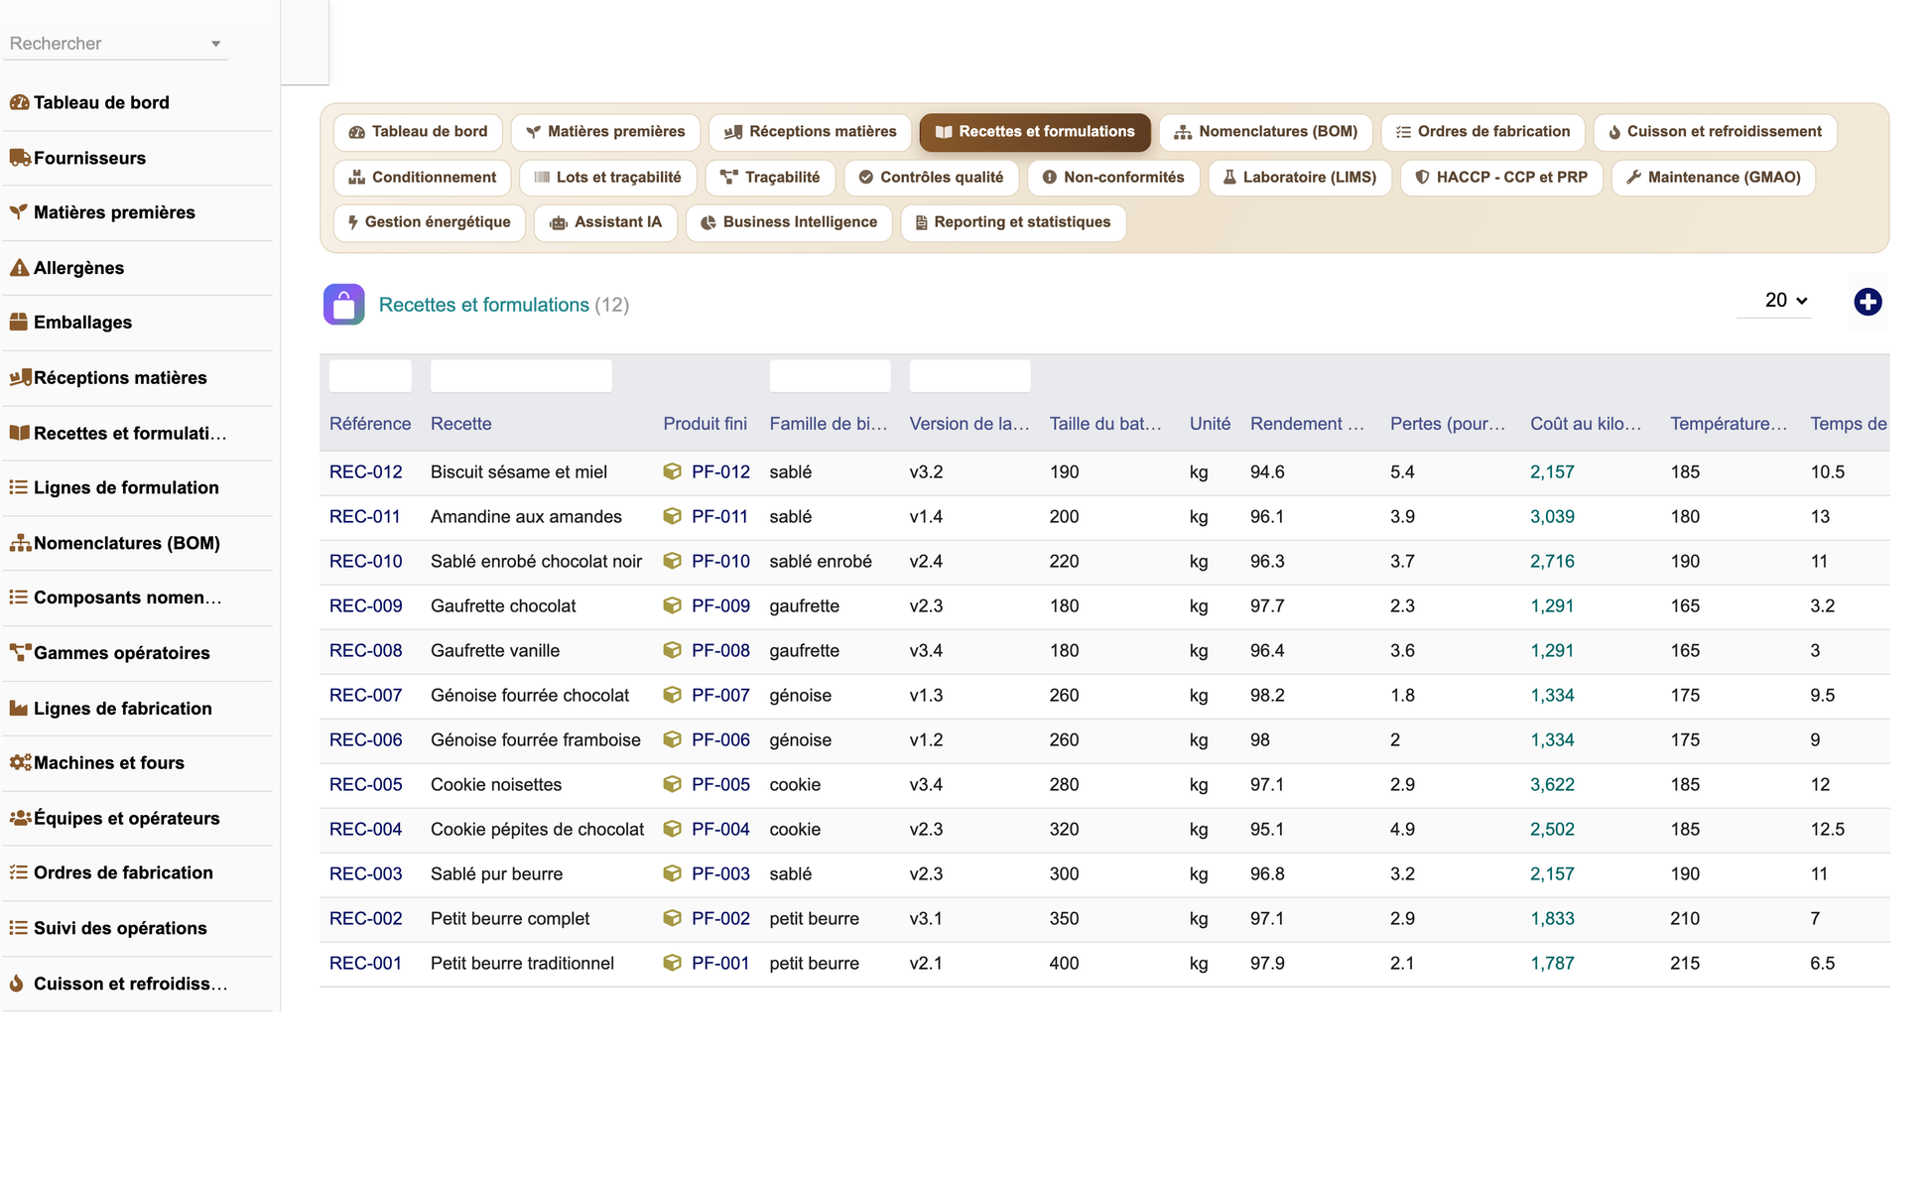Click the Recettes et formulations book icon in sidebar
Image resolution: width=1931 pixels, height=1195 pixels.
[19, 433]
